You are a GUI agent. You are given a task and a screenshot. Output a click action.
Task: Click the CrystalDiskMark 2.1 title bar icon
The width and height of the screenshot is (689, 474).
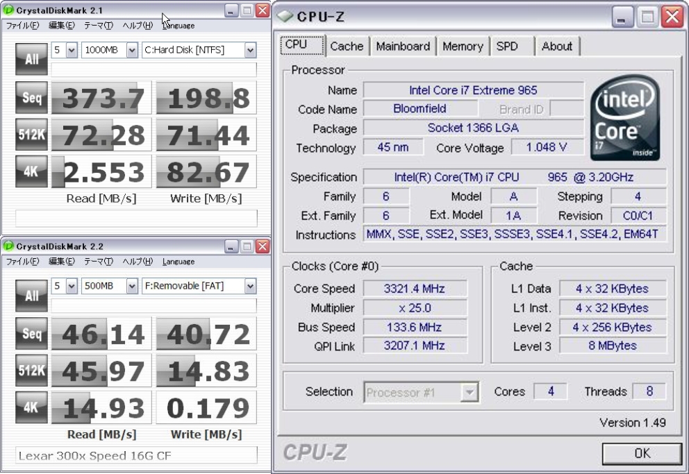tap(8, 10)
